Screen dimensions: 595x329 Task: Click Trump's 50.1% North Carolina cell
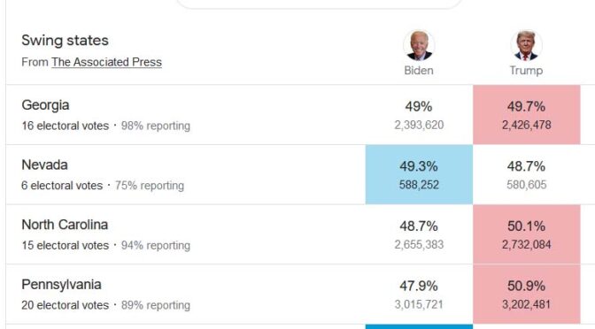click(x=526, y=234)
